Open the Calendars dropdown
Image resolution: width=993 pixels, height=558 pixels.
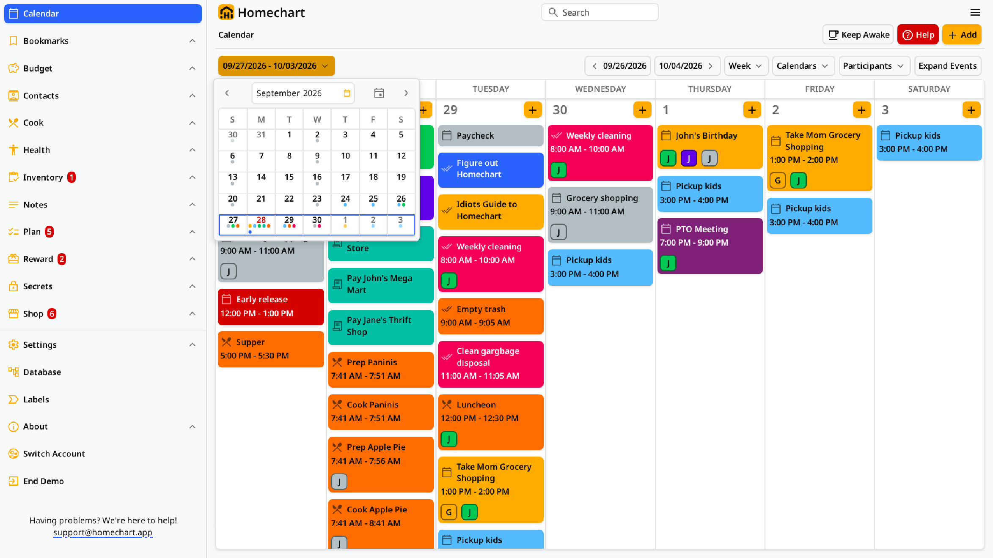click(803, 66)
